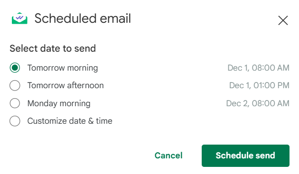The height and width of the screenshot is (174, 299).
Task: Click the Dec 2, 08:00 AM timestamp
Action: tap(258, 103)
